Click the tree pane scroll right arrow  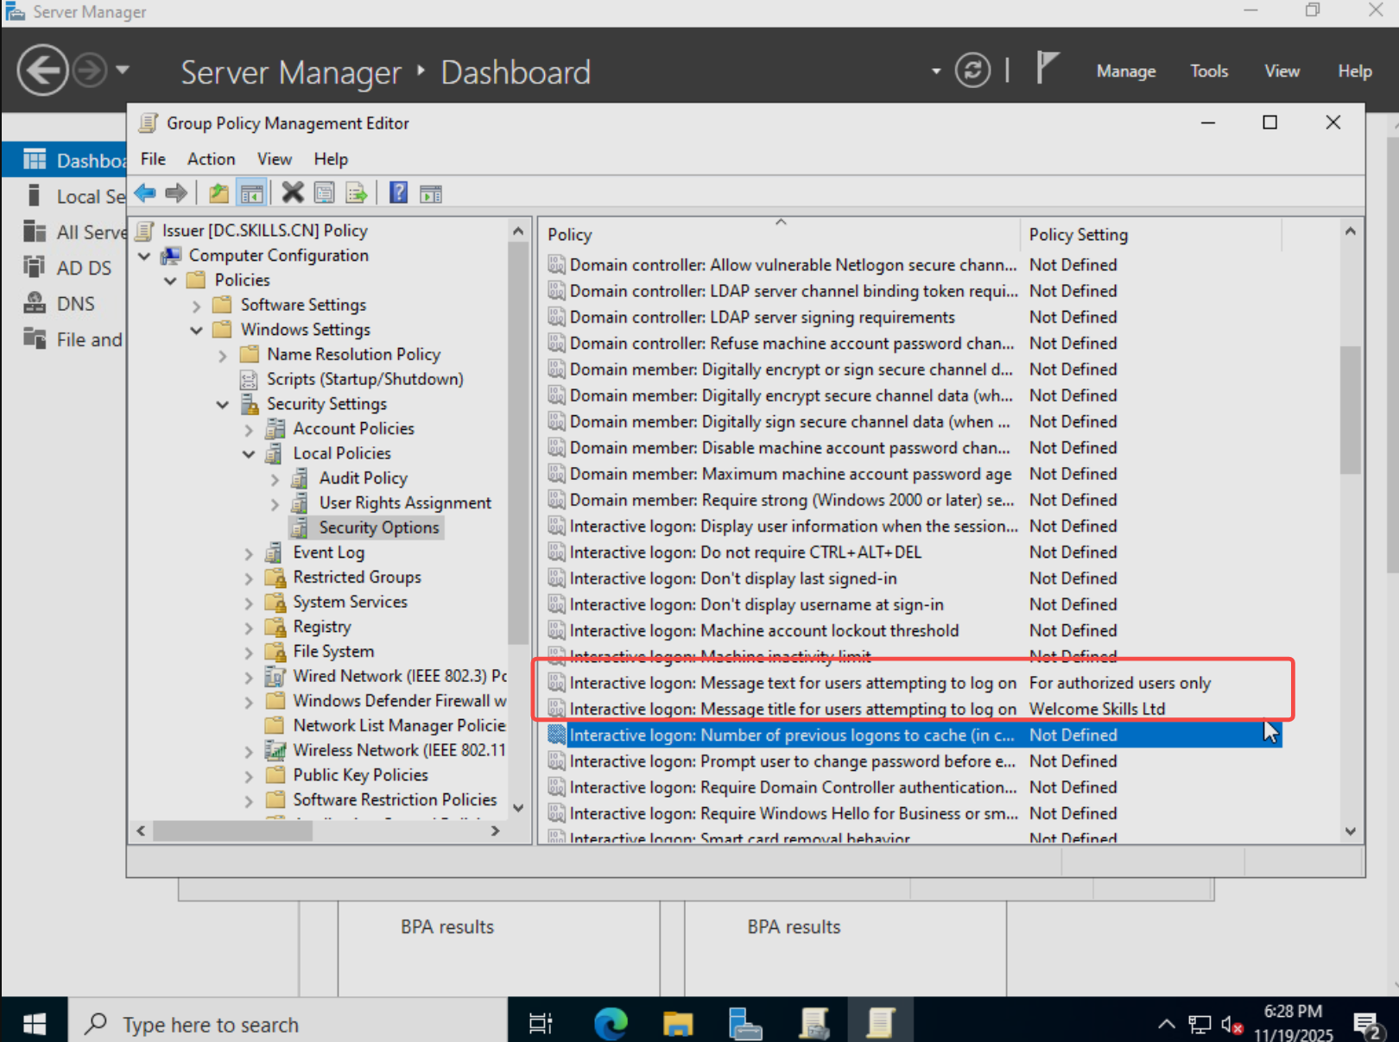(496, 831)
